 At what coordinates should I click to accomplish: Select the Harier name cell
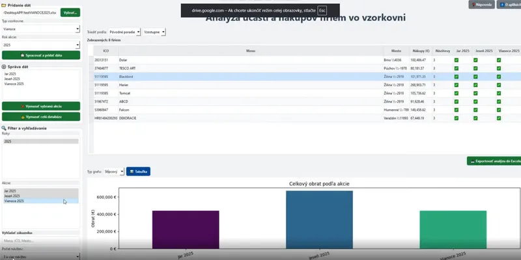click(x=251, y=85)
